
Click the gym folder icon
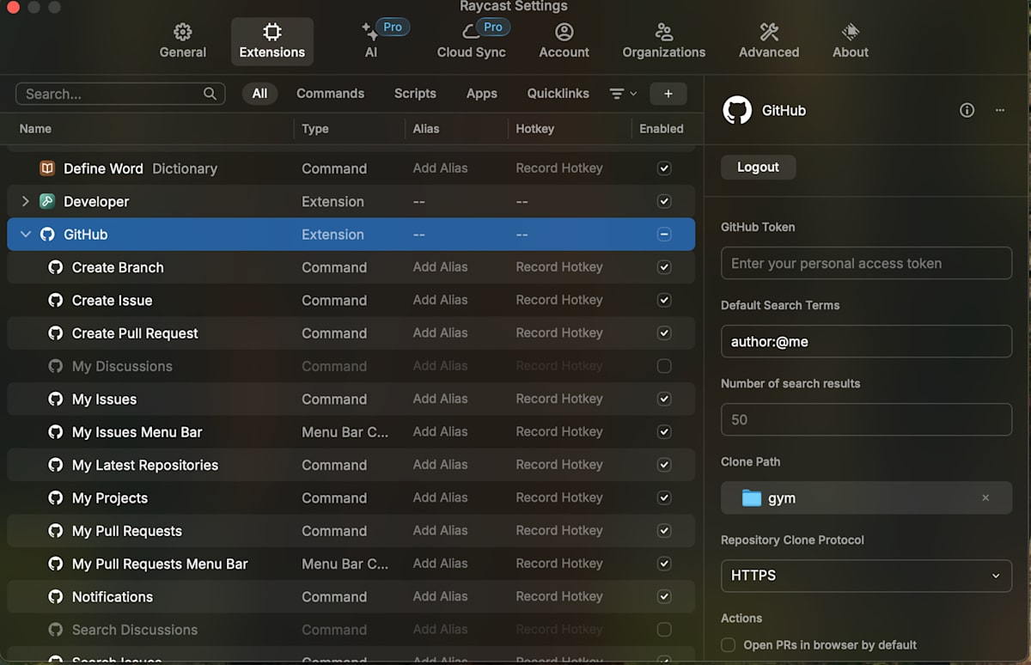[x=751, y=498]
